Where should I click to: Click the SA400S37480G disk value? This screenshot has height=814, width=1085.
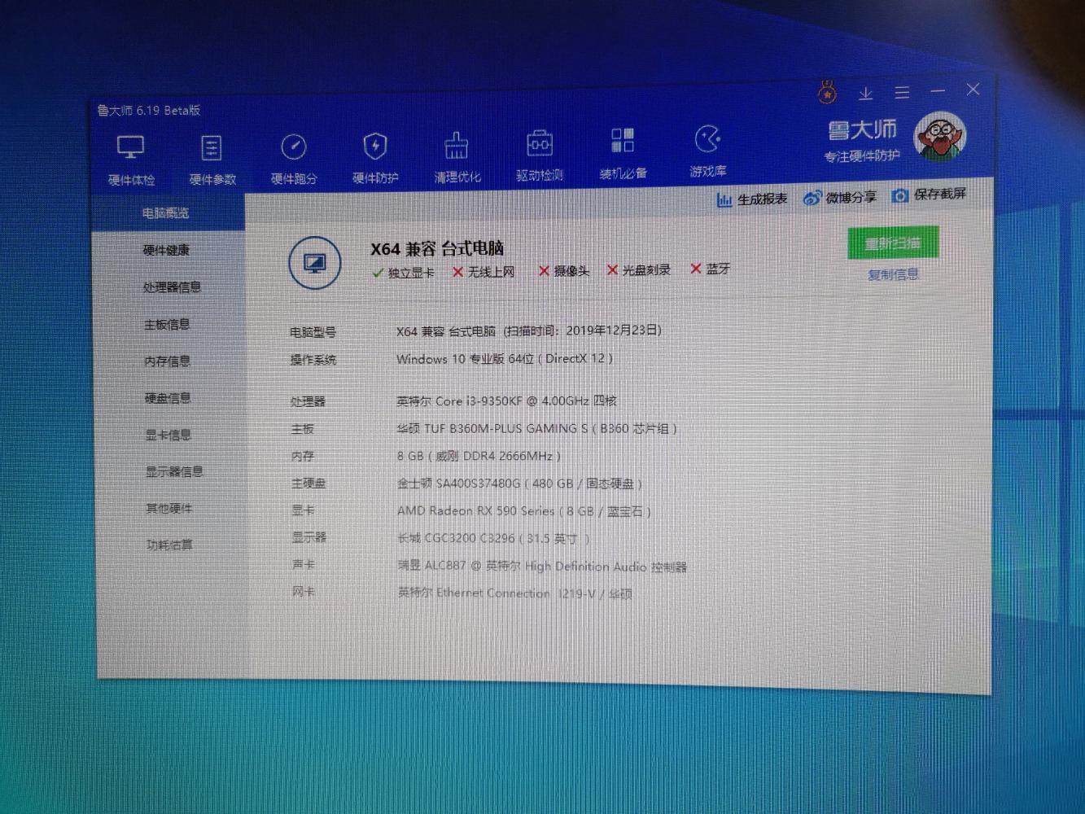(x=519, y=484)
